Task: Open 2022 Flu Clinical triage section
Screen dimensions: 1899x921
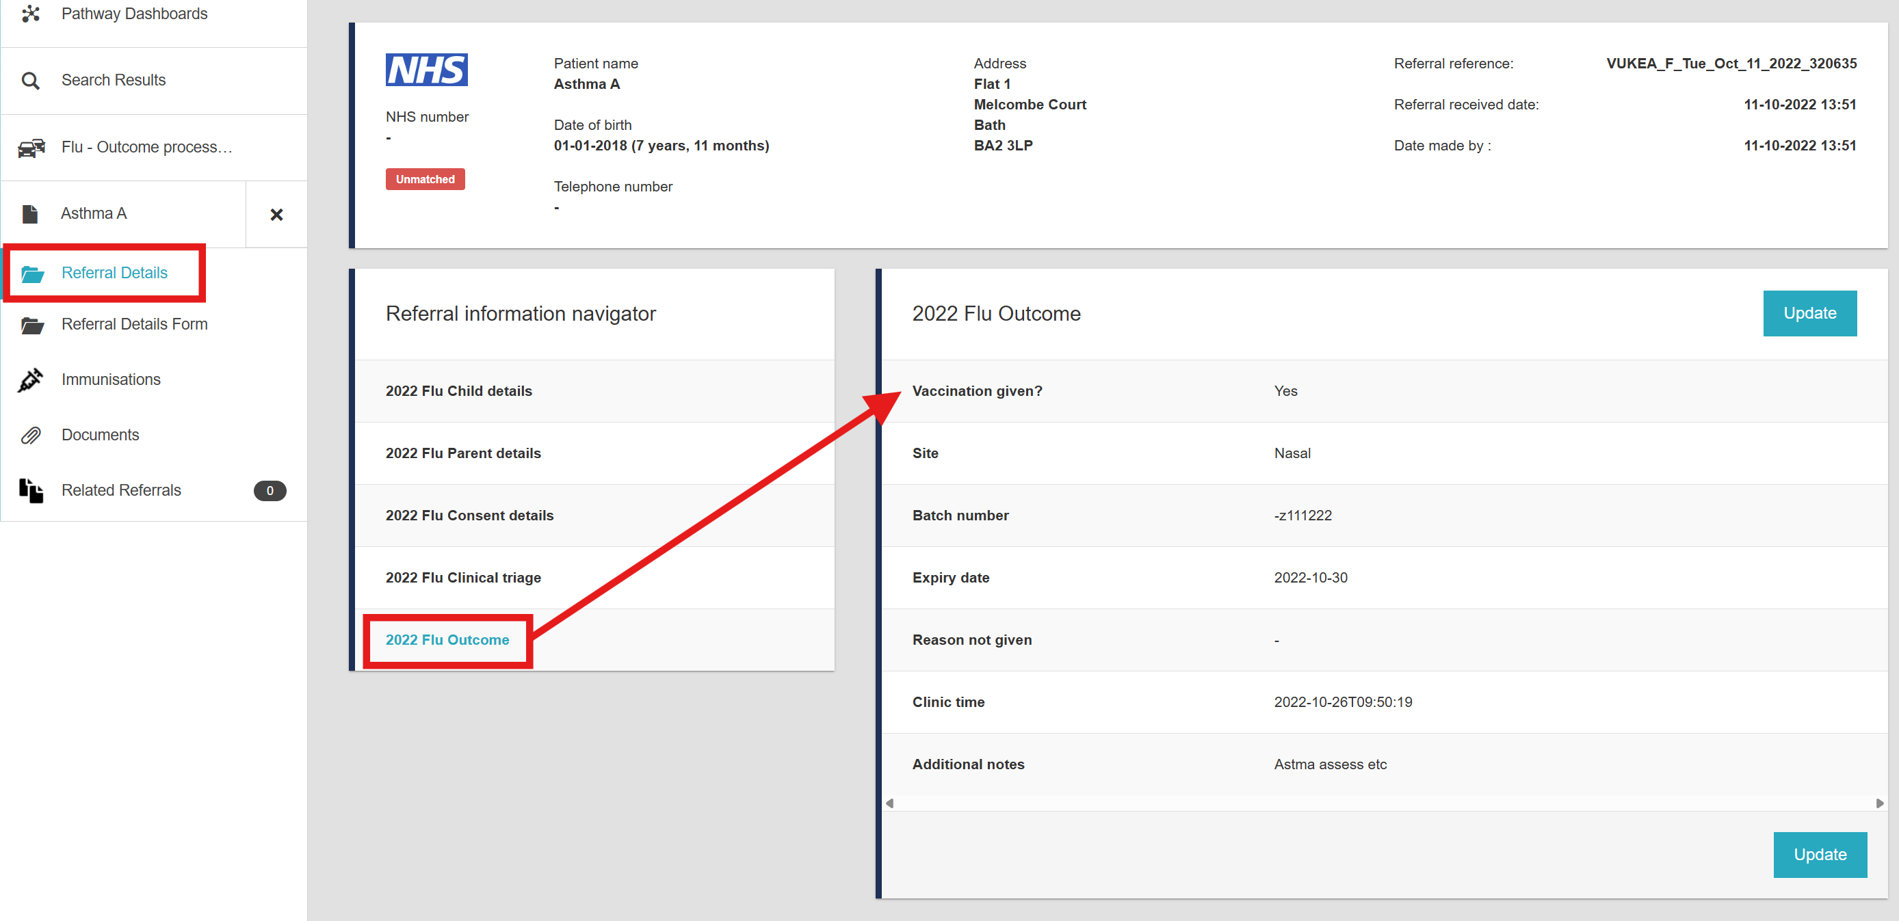Action: click(x=463, y=578)
